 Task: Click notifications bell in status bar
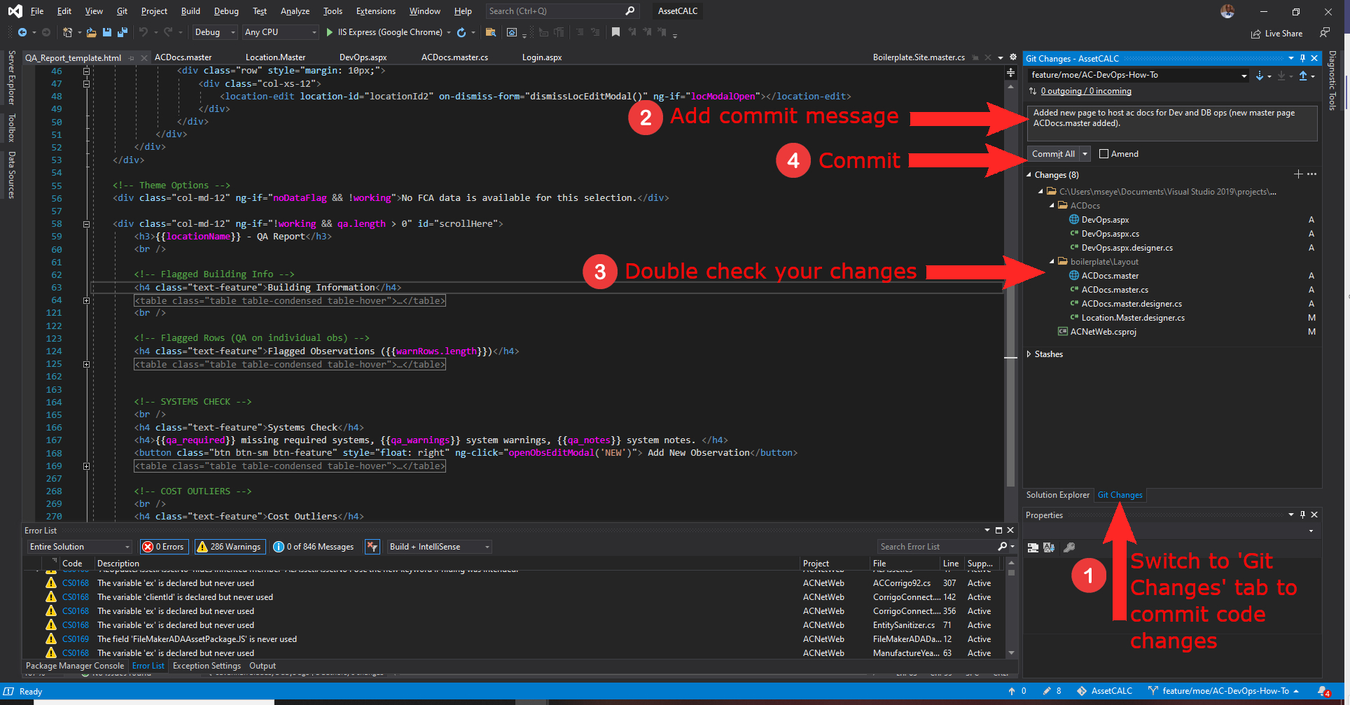[x=1323, y=691]
